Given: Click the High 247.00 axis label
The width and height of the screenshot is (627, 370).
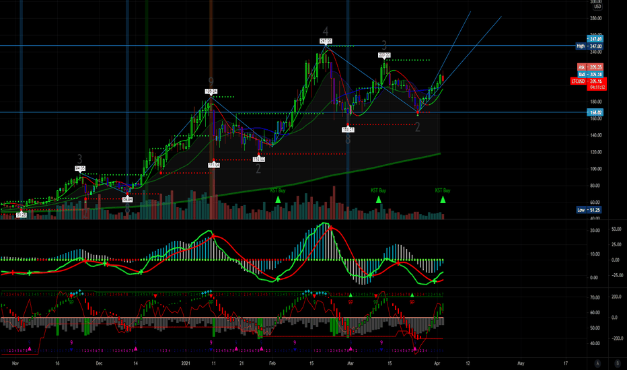Looking at the screenshot, I should [x=589, y=46].
